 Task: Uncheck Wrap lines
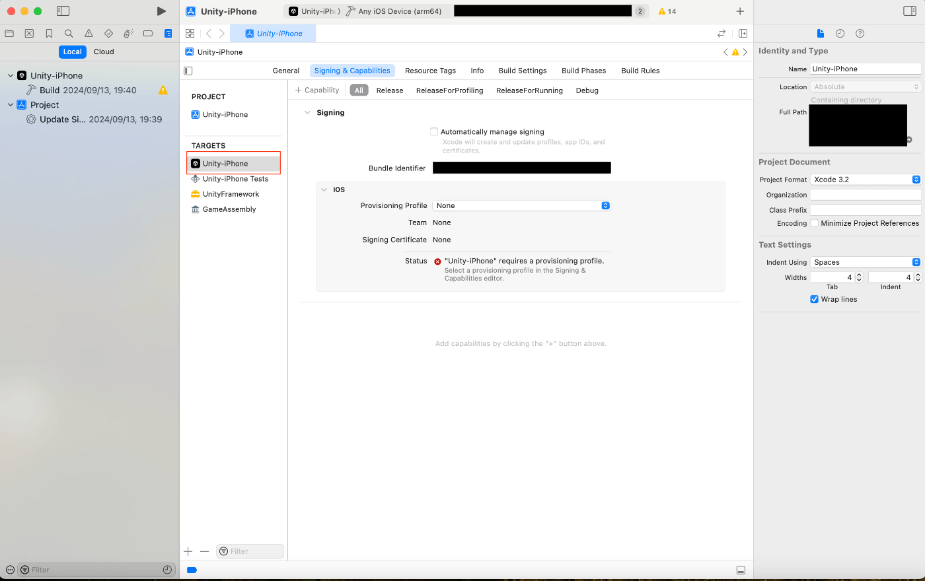click(x=815, y=299)
